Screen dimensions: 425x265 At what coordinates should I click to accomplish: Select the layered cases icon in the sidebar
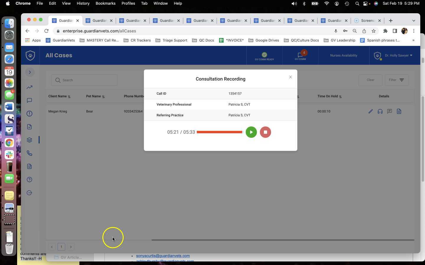pyautogui.click(x=29, y=140)
